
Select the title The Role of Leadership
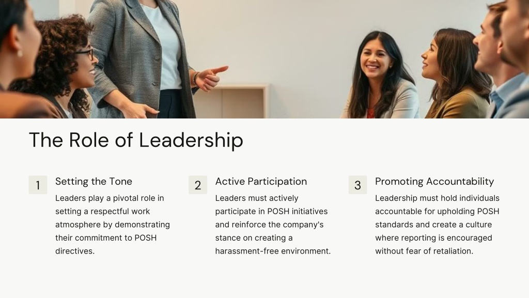tap(136, 140)
